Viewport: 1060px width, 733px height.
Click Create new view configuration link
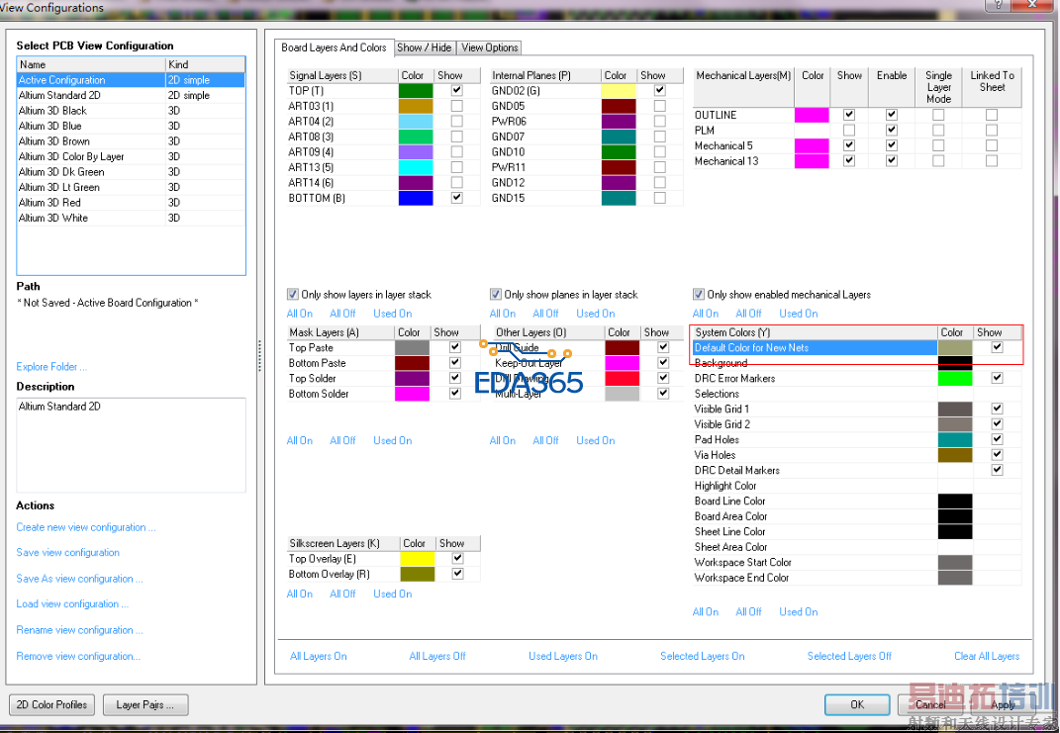[86, 527]
